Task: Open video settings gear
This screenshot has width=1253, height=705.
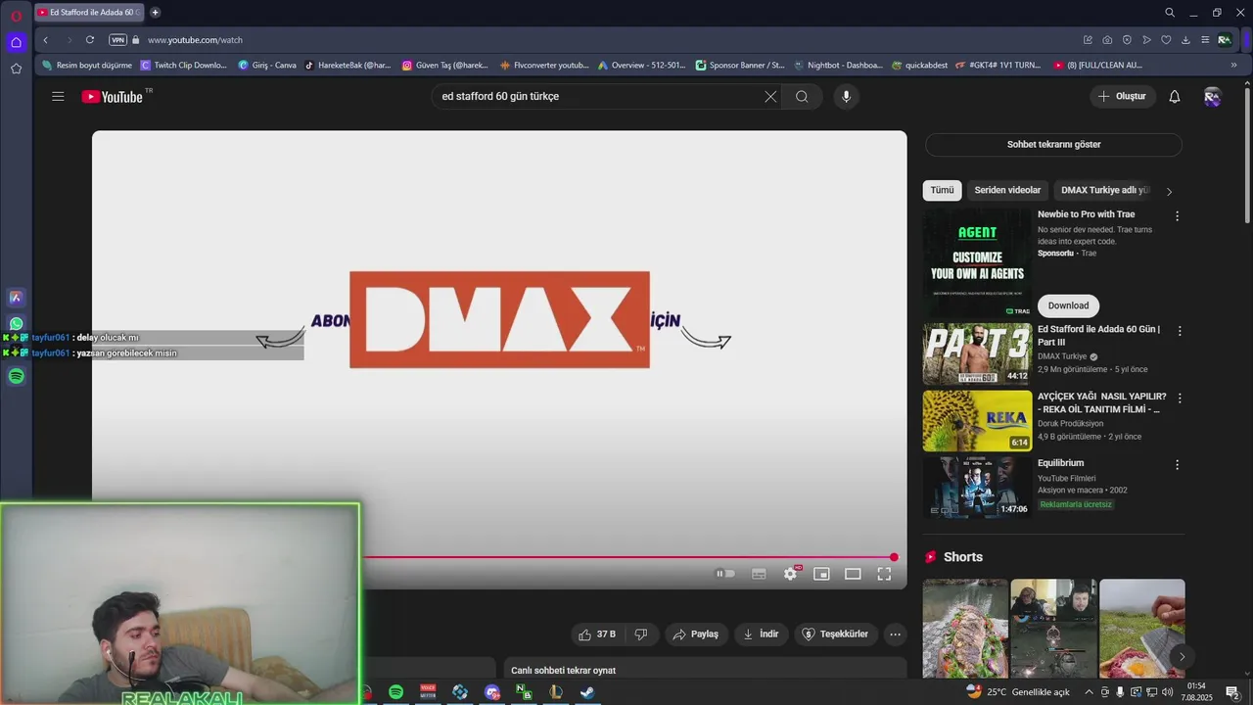Action: click(790, 574)
